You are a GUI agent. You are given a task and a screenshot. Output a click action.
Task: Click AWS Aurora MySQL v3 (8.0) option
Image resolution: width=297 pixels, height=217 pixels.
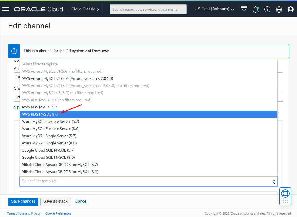tap(149, 93)
